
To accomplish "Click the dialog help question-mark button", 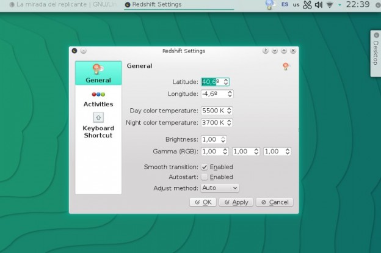I will pyautogui.click(x=266, y=51).
